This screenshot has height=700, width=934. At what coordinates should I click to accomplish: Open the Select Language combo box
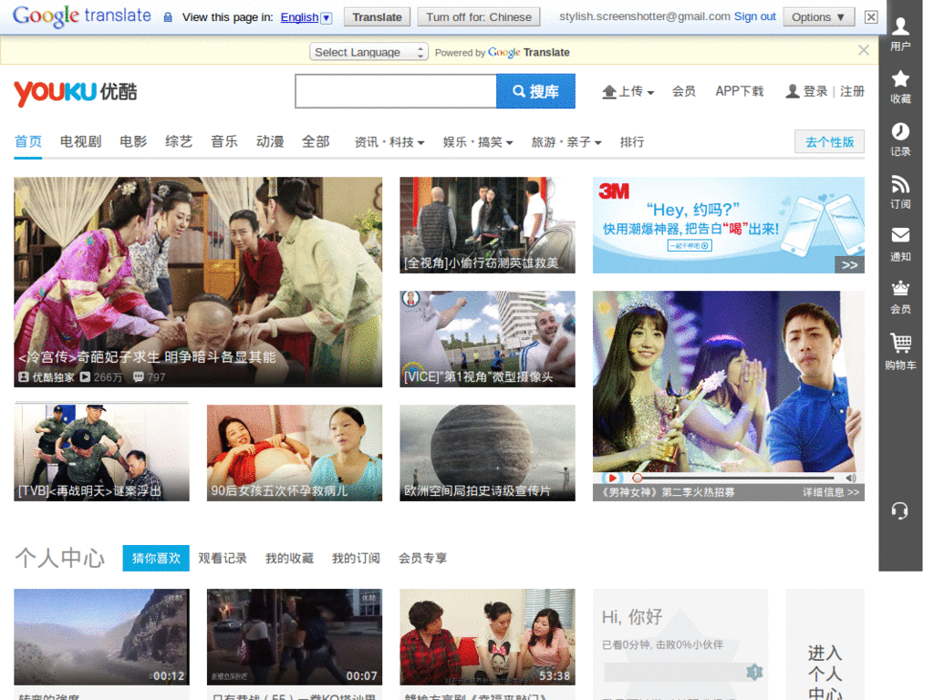coord(368,52)
